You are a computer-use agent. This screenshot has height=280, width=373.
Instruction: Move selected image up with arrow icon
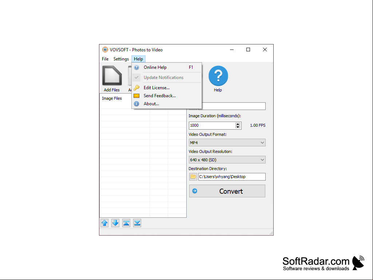[104, 223]
